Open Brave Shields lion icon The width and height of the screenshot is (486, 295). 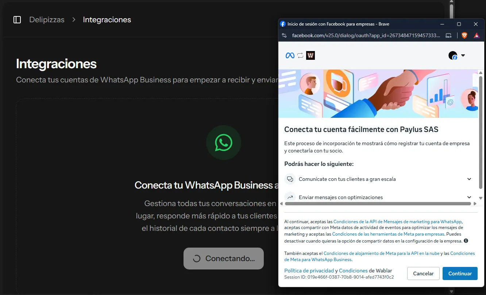pyautogui.click(x=464, y=35)
